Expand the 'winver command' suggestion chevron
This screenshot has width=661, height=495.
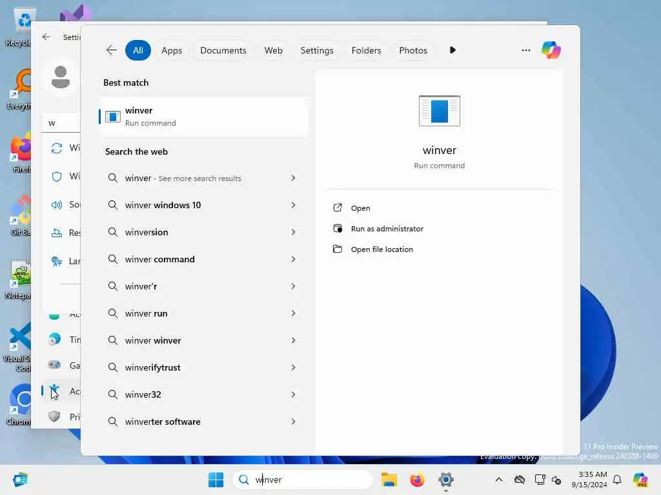tap(294, 259)
